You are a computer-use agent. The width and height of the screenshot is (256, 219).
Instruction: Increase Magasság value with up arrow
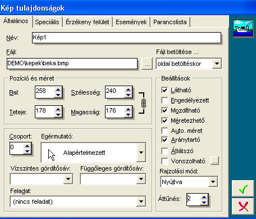128,109
